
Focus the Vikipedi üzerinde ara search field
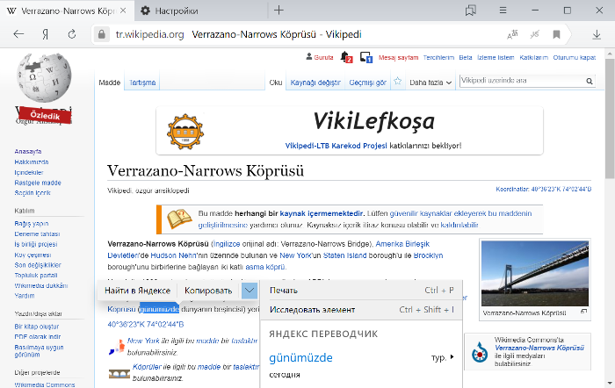coord(523,81)
